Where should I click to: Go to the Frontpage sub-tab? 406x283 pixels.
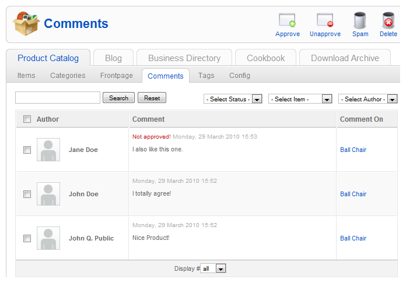pyautogui.click(x=117, y=76)
